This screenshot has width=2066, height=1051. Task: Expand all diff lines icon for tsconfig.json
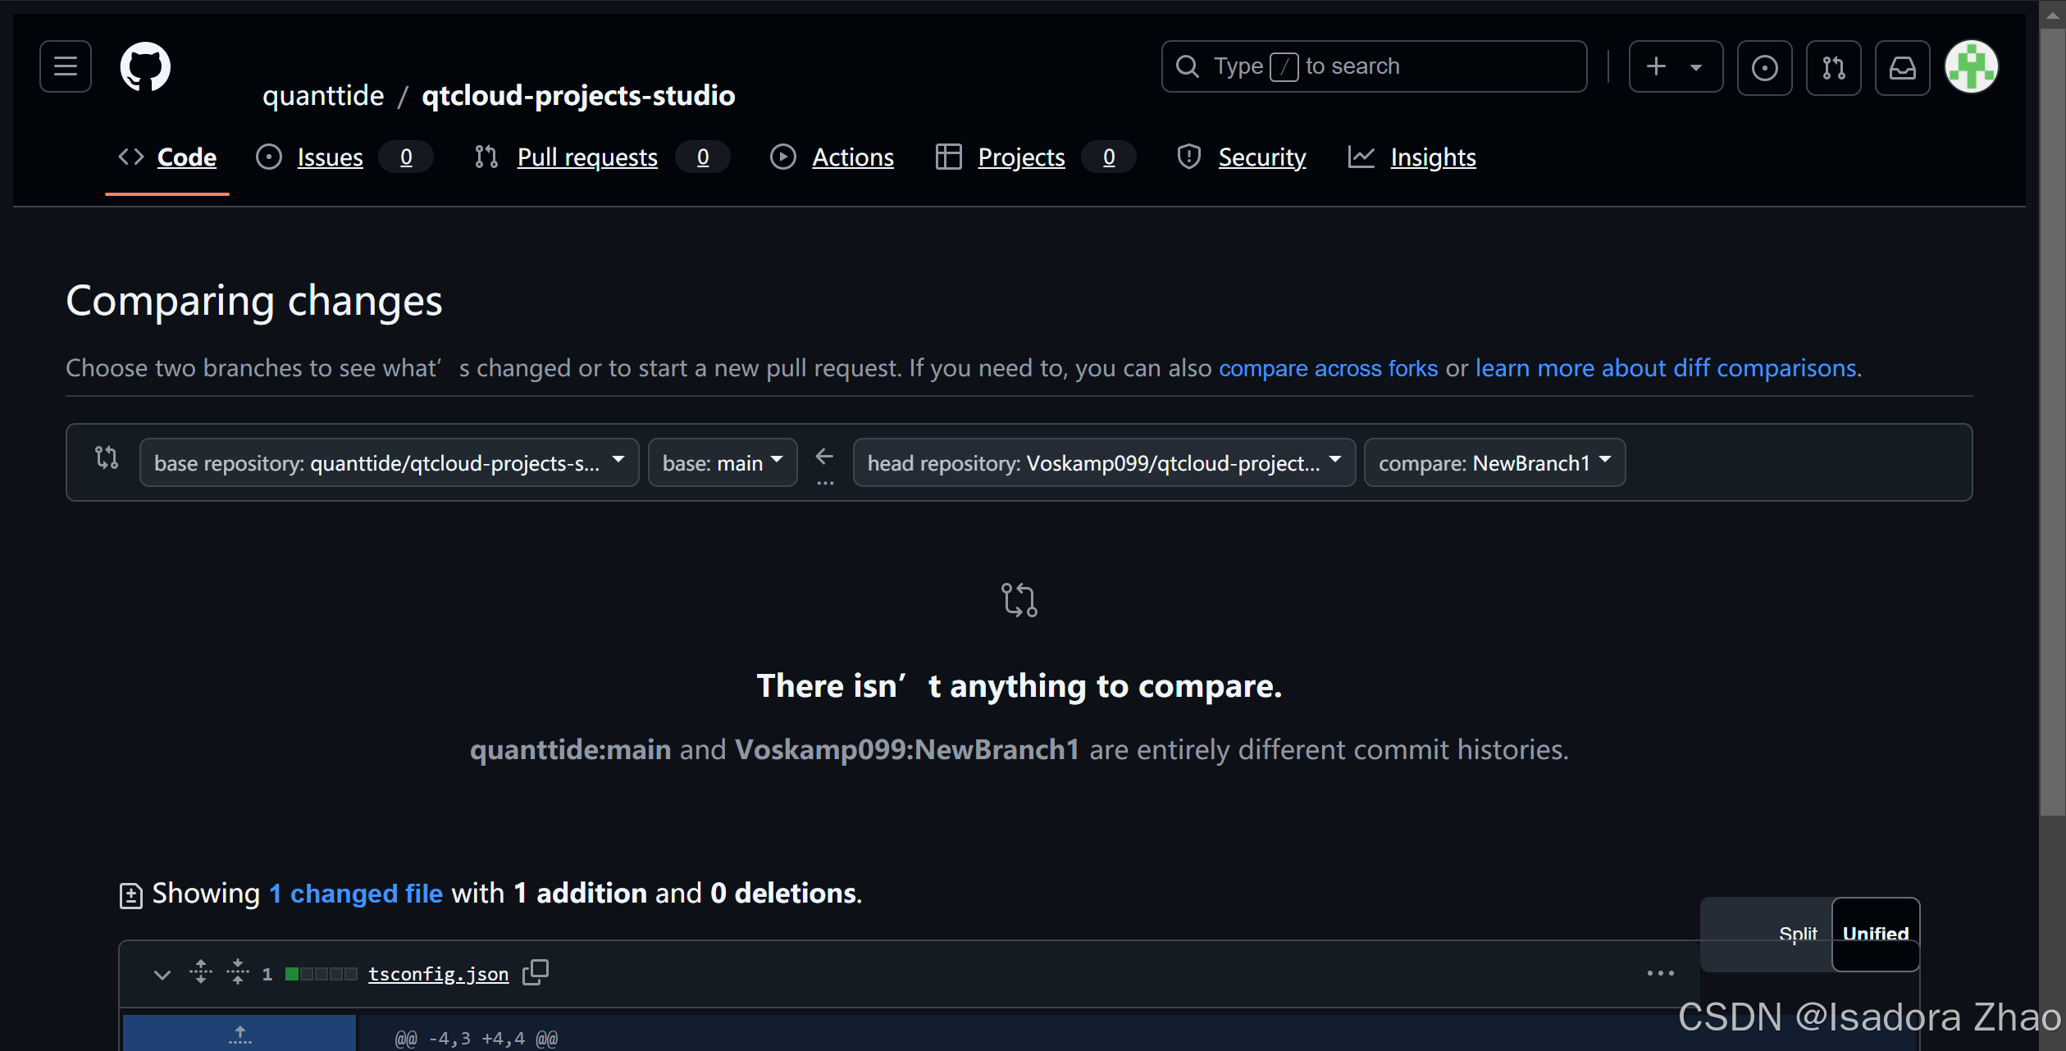pos(201,972)
